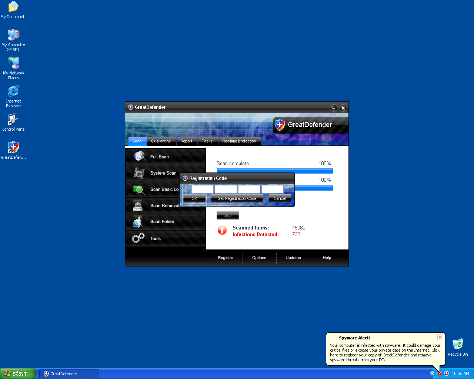Screen dimensions: 474x379
Task: Click the Scan Basic Locations icon
Action: 138,189
